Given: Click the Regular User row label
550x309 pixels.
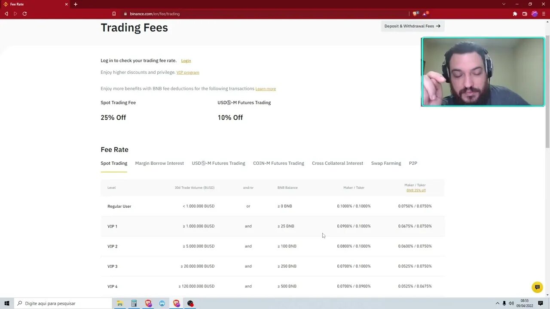Looking at the screenshot, I should pyautogui.click(x=119, y=206).
